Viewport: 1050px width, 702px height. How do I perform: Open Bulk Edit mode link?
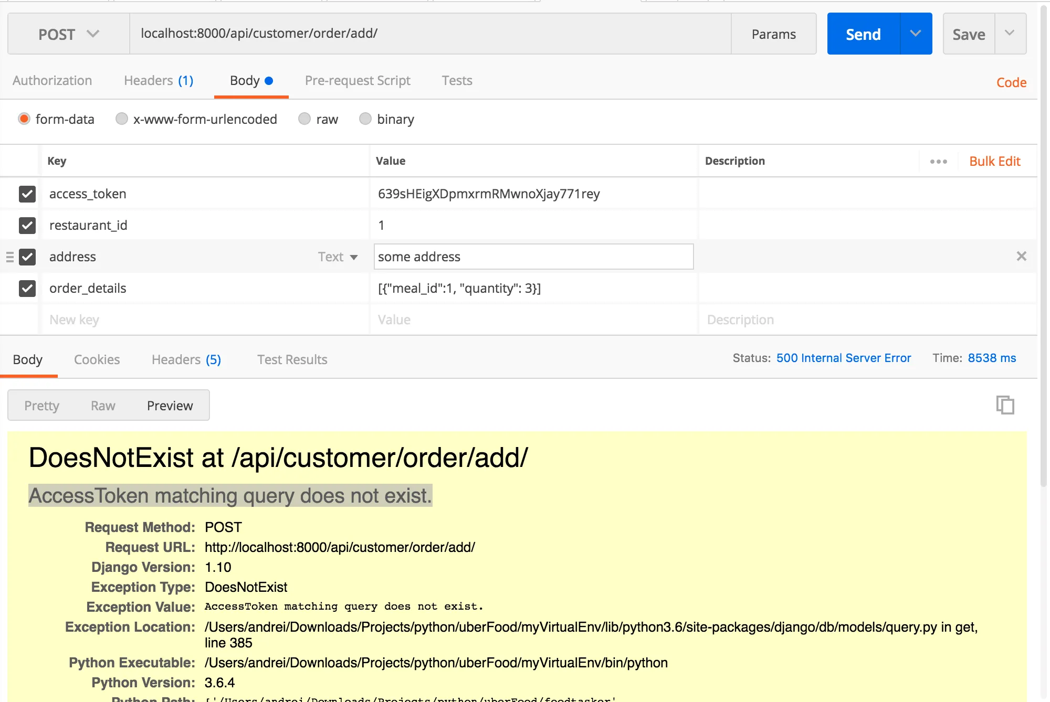click(x=994, y=162)
